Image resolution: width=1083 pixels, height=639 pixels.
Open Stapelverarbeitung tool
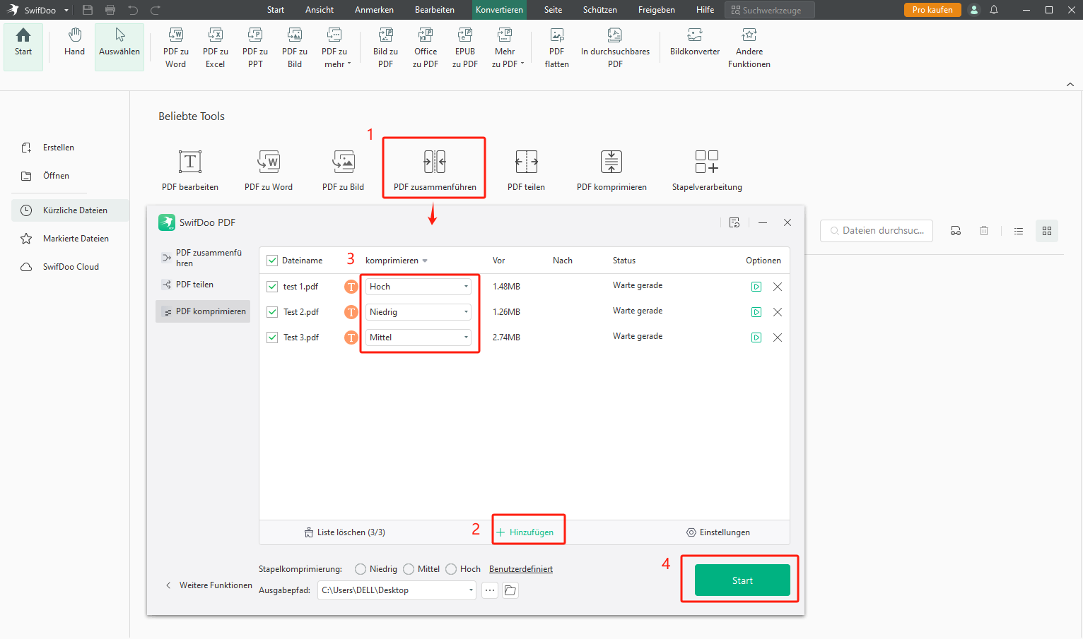pyautogui.click(x=707, y=170)
